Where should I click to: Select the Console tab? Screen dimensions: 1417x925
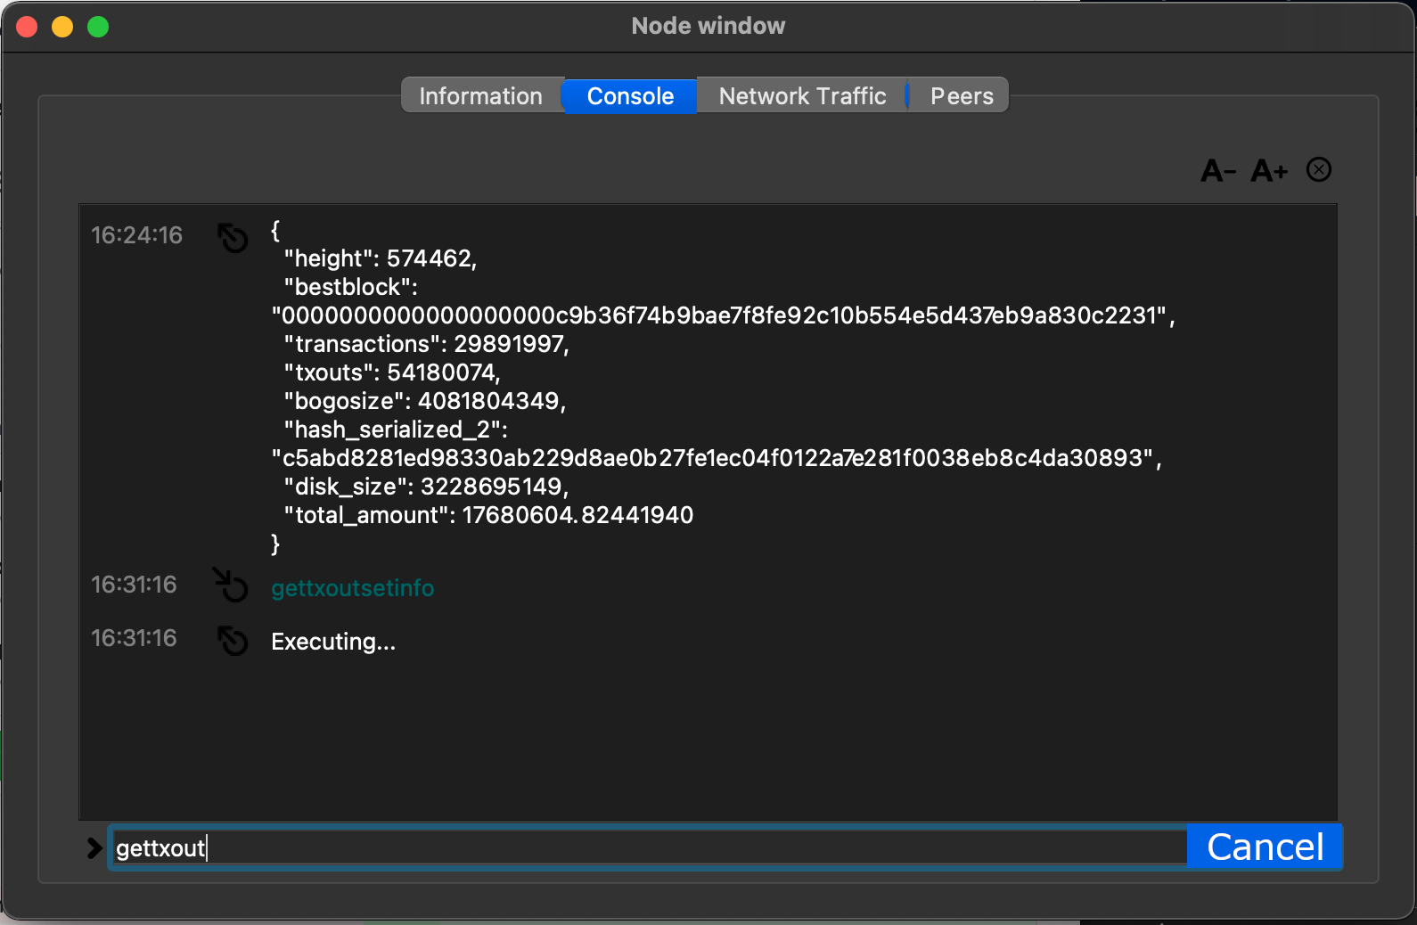[x=630, y=95]
